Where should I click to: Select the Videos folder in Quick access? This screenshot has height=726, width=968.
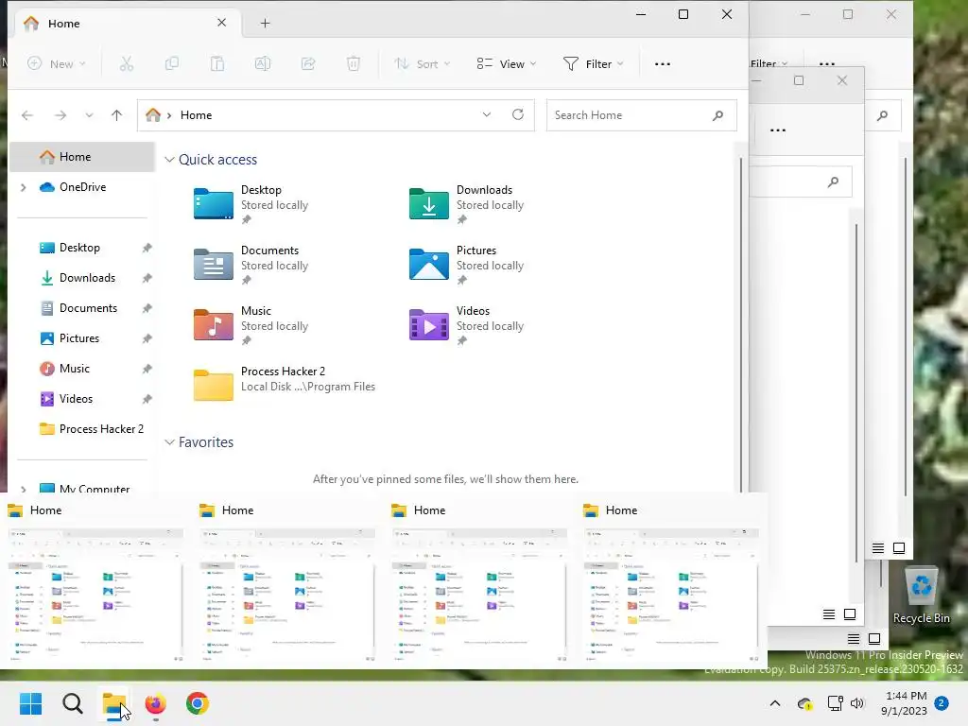(x=467, y=325)
